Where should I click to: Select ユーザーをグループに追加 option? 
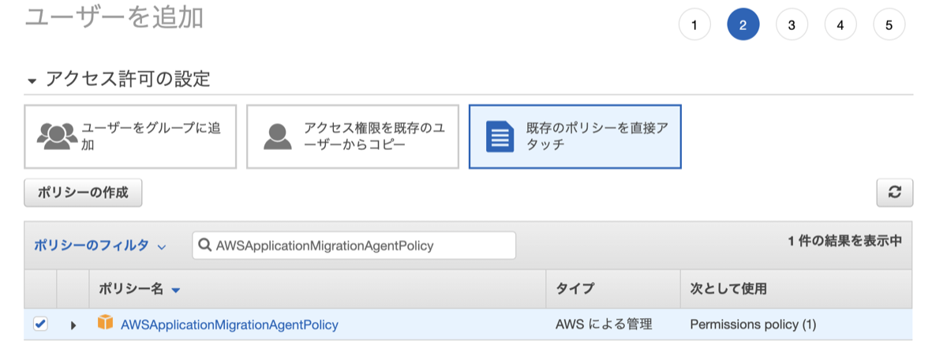130,137
